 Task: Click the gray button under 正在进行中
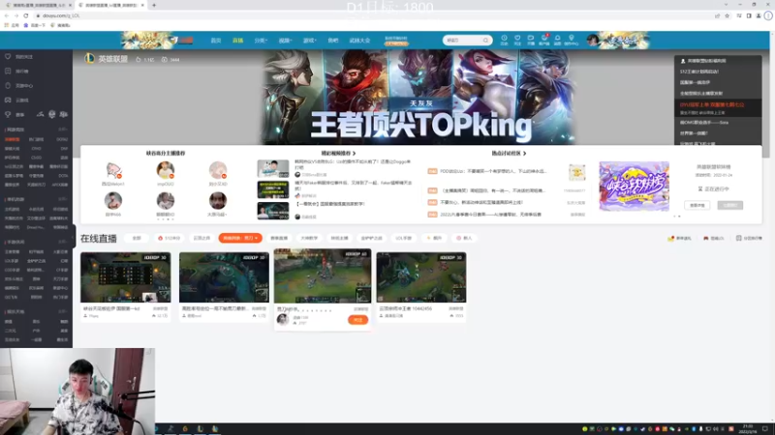pyautogui.click(x=730, y=205)
